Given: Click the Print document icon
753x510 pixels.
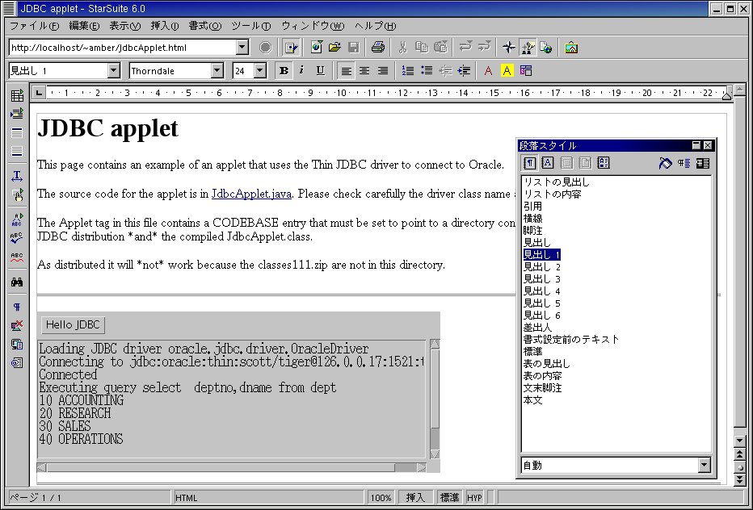Looking at the screenshot, I should coord(378,47).
